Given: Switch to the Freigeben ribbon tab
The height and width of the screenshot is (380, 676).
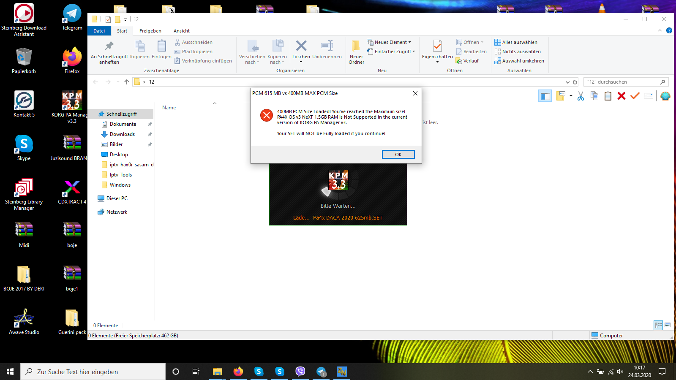Looking at the screenshot, I should pos(150,31).
